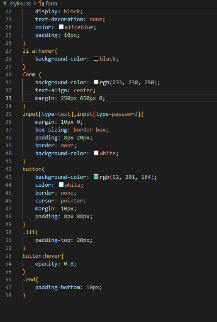Screen dimensions: 217x322
Task: Click closing brace on line 58
Action: (x=24, y=295)
